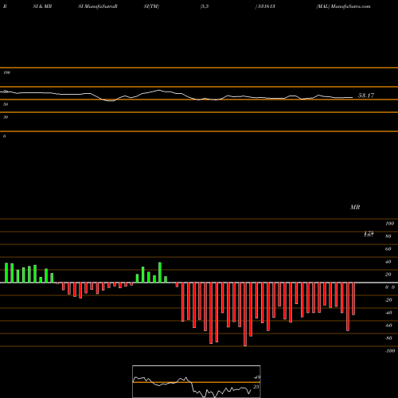Click the RSI value label 53.17
Image resolution: width=398 pixels, height=398 pixels.
pyautogui.click(x=366, y=96)
